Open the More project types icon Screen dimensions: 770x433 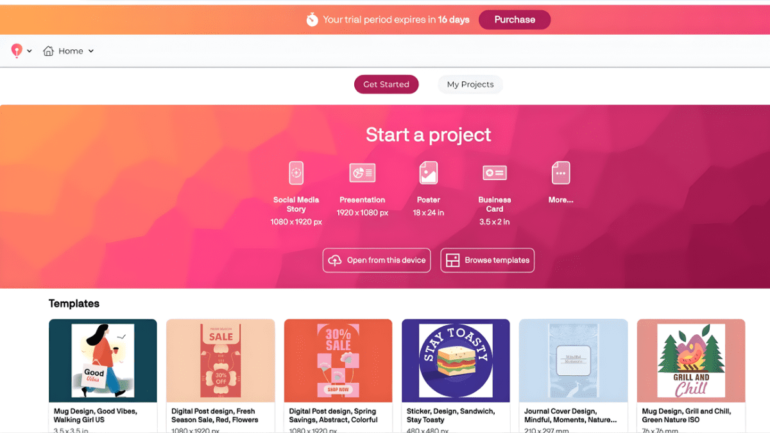[561, 173]
